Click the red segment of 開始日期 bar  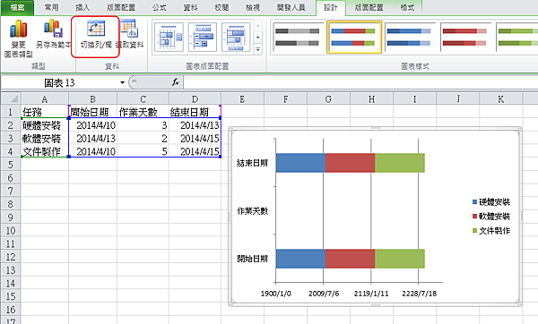coord(350,259)
